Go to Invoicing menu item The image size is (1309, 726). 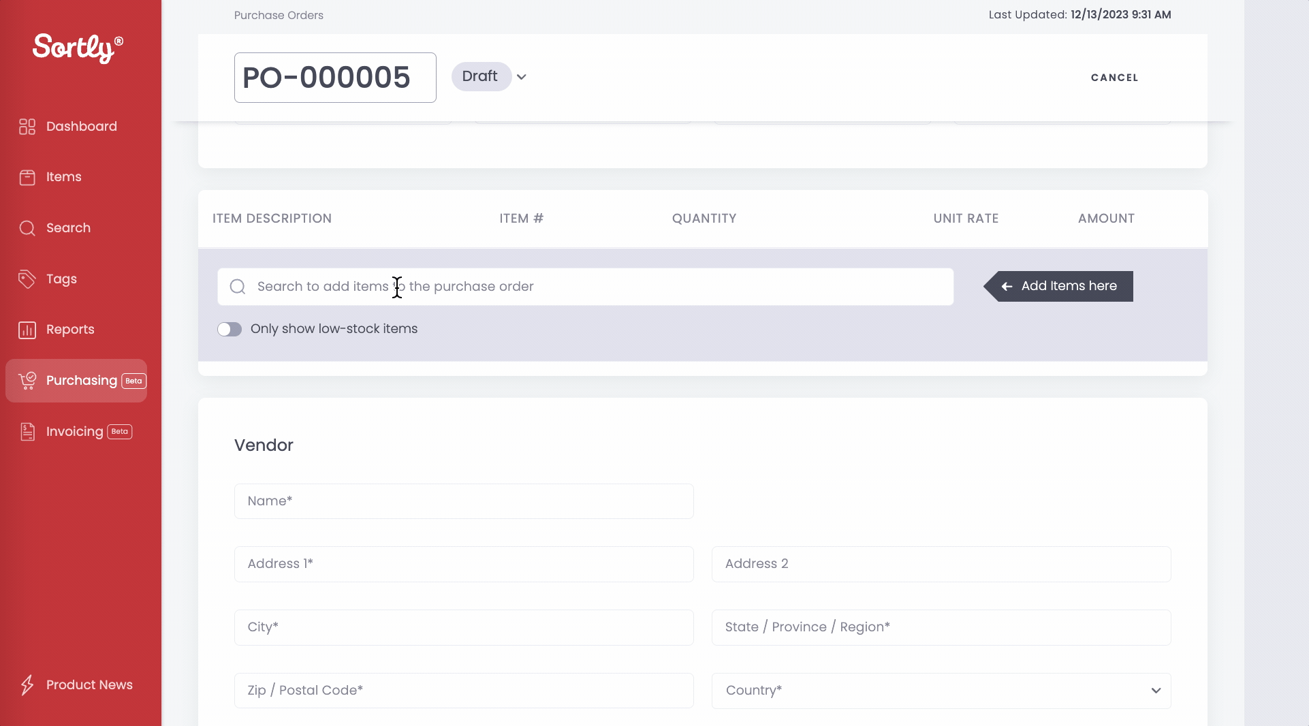coord(76,432)
